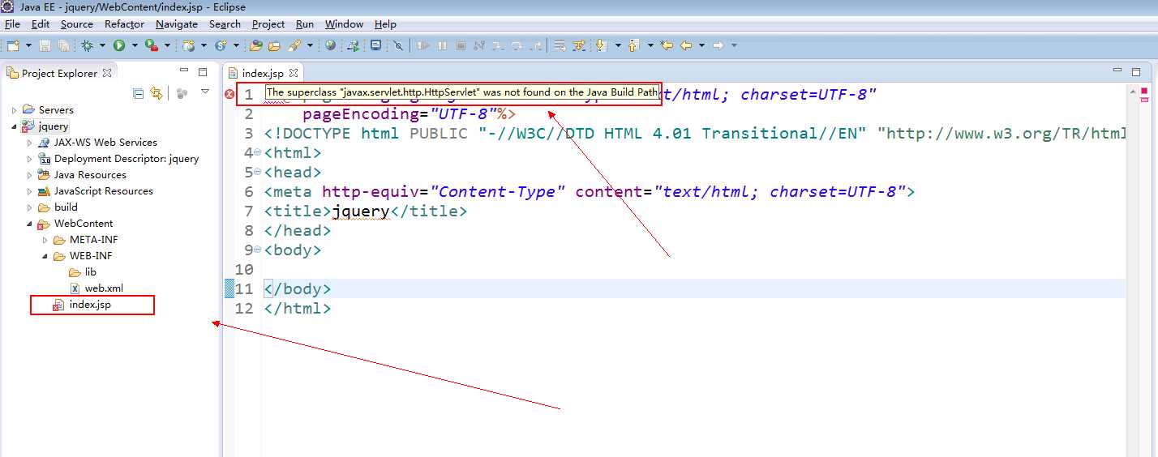Click the Save All icon in toolbar
Screen dimensions: 1158x457
[x=63, y=45]
